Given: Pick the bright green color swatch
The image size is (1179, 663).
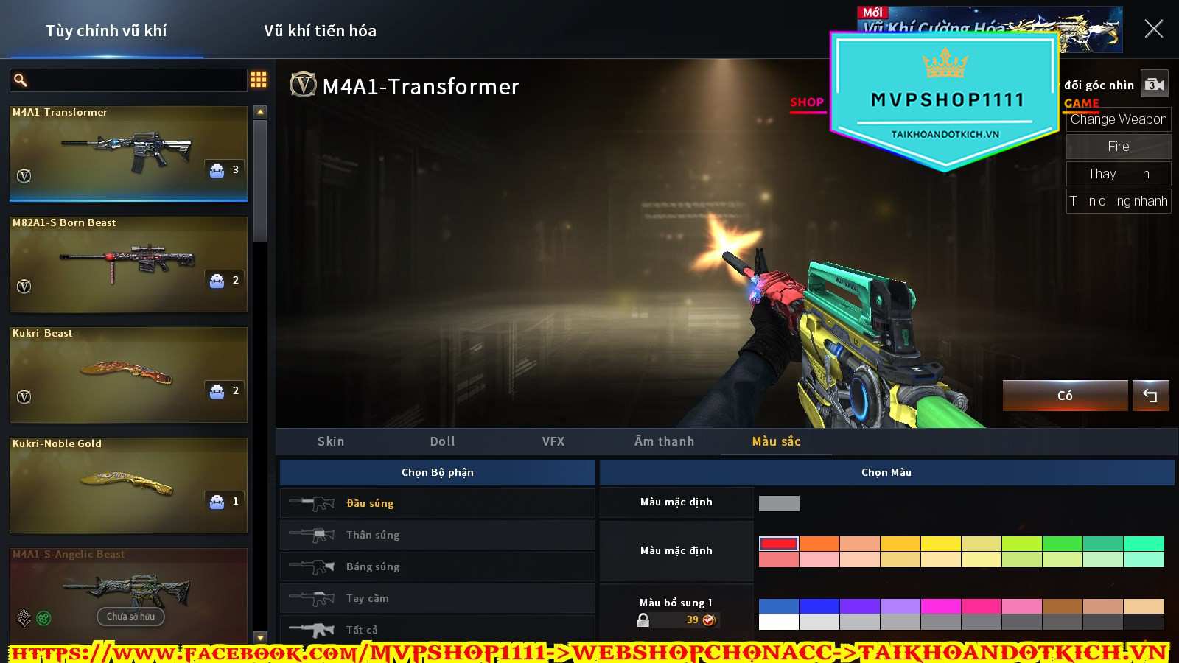Looking at the screenshot, I should click(x=1062, y=544).
